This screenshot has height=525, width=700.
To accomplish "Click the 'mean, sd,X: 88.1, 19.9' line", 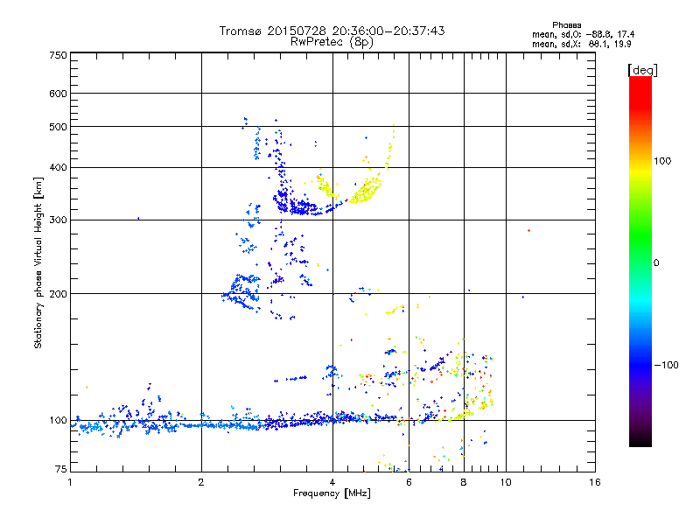I will [x=581, y=44].
